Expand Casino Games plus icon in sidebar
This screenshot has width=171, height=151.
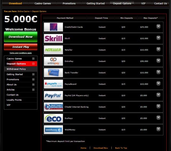pos(33,59)
